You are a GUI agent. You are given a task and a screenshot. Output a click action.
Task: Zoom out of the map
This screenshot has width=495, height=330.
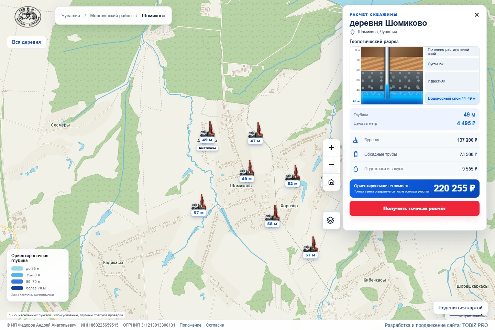331,165
